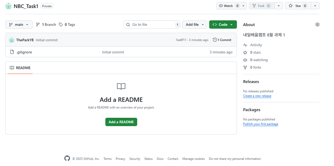View history via 1 Commit link
Image resolution: width=334 pixels, height=166 pixels.
222,40
